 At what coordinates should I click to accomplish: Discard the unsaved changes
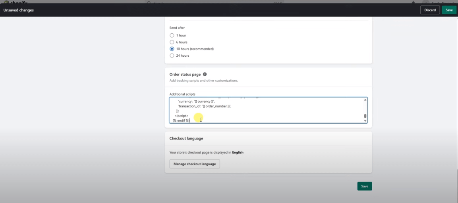click(x=430, y=10)
